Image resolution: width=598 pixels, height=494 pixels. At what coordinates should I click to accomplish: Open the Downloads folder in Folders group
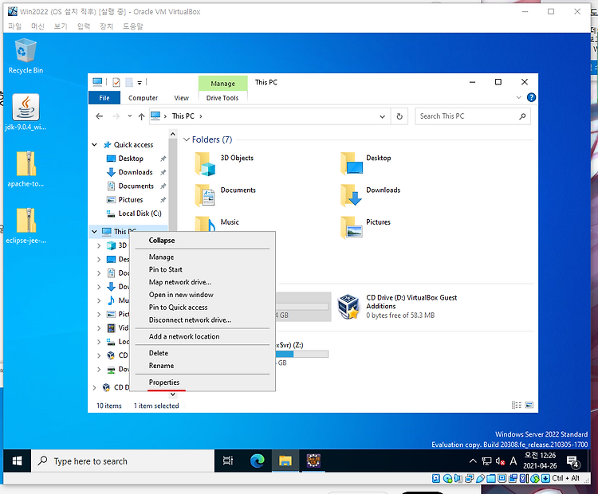tap(370, 195)
